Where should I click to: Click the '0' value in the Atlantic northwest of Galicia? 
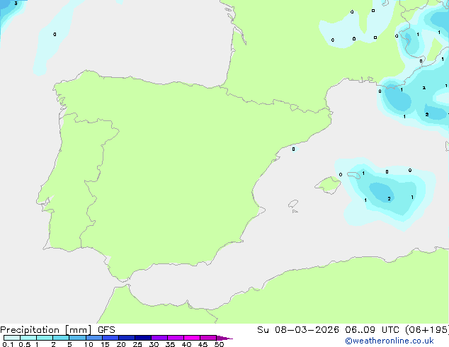click(x=55, y=35)
